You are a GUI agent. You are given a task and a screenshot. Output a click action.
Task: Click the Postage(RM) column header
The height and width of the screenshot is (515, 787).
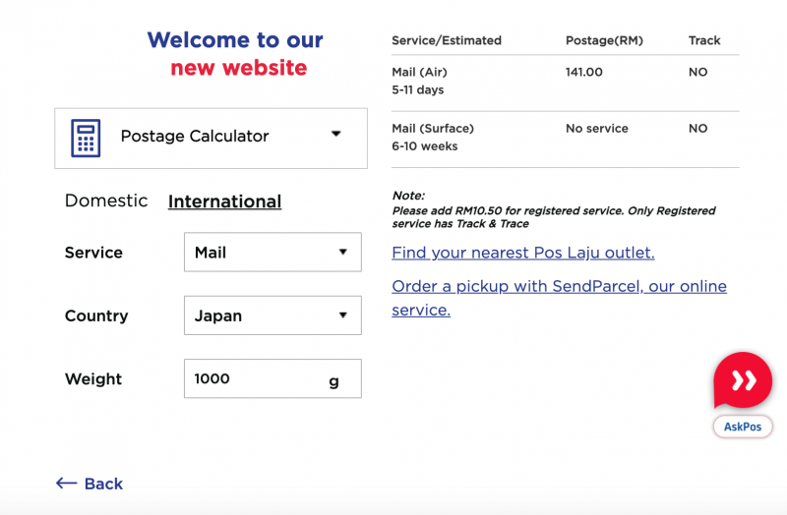[x=604, y=40]
